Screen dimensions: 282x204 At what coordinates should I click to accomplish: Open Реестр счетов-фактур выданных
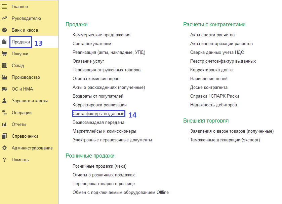pyautogui.click(x=223, y=61)
